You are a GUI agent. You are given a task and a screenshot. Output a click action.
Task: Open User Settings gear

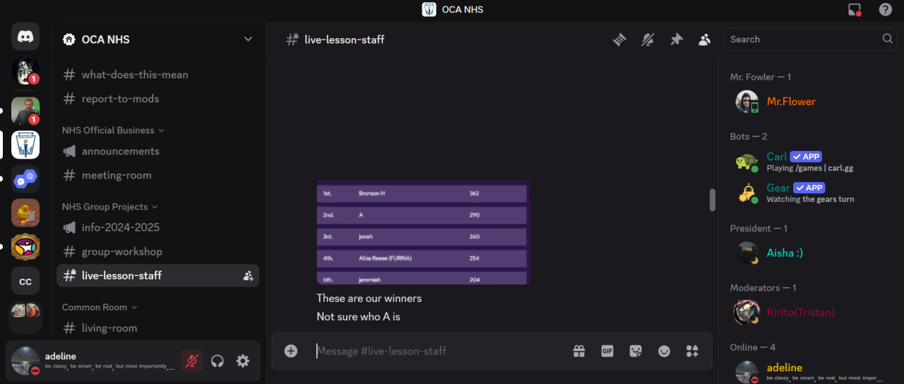tap(243, 361)
